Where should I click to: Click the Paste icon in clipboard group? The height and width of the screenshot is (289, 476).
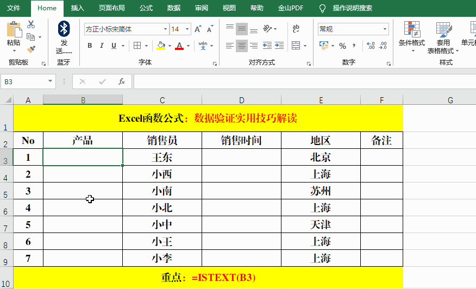tap(14, 30)
